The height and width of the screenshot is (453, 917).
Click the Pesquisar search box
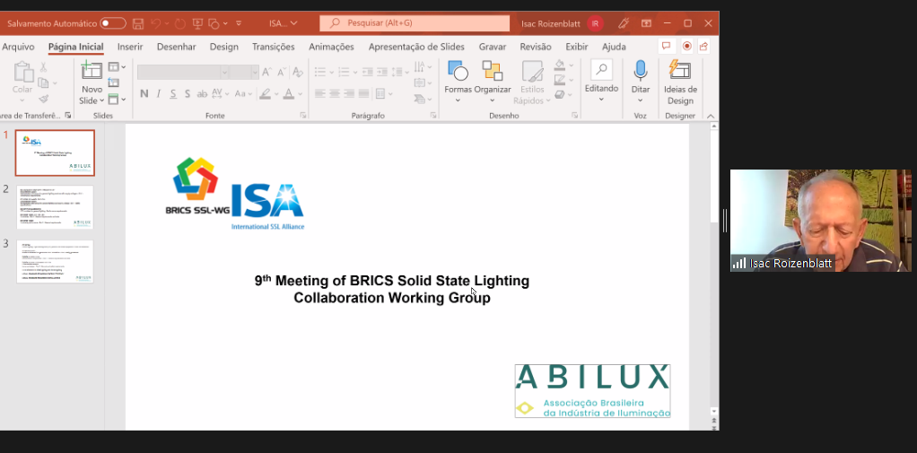(415, 22)
